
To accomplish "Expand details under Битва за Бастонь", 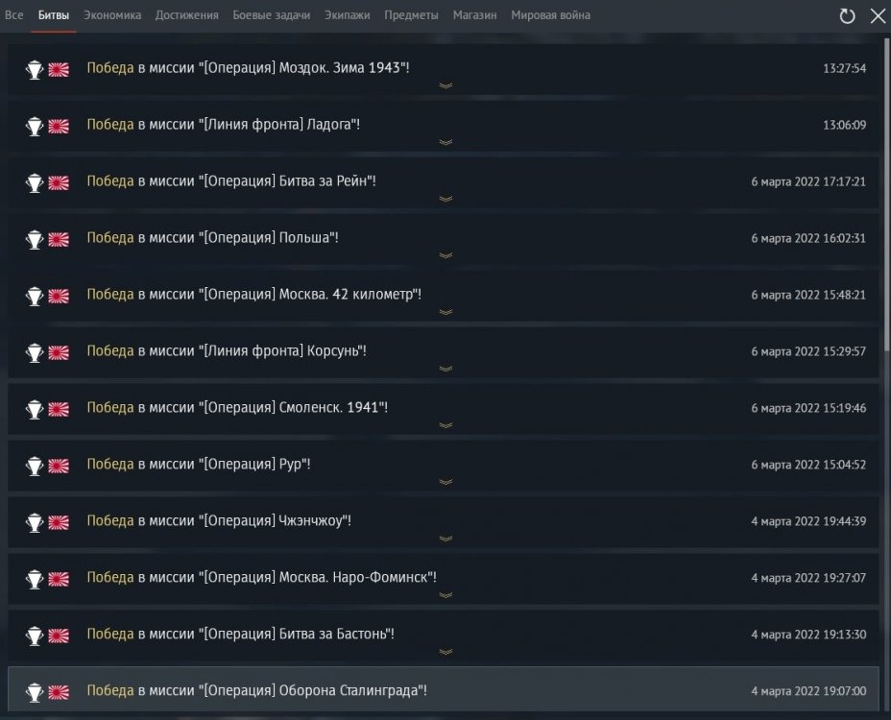I will point(445,652).
